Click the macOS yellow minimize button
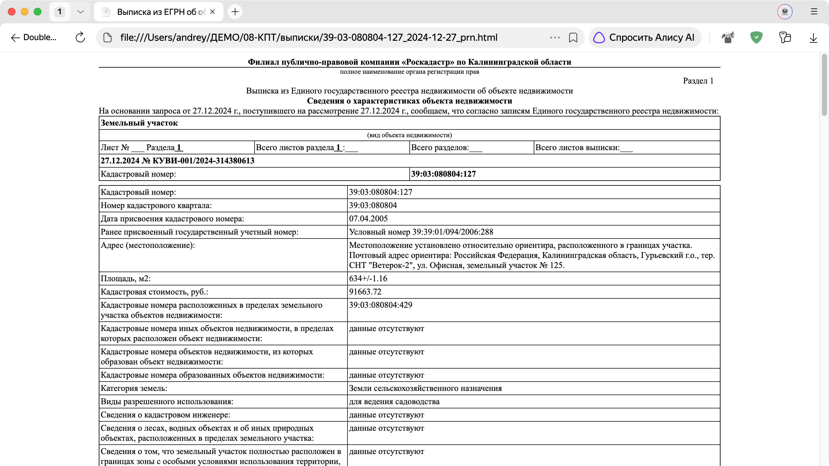The height and width of the screenshot is (466, 829). click(x=25, y=12)
